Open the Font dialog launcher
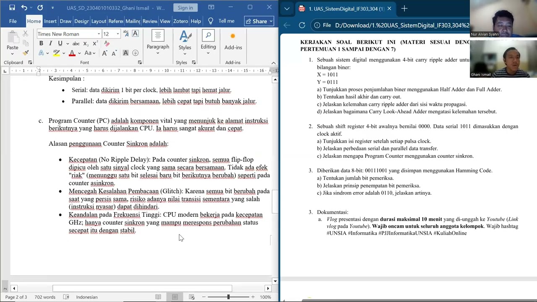The height and width of the screenshot is (302, 537). (140, 62)
